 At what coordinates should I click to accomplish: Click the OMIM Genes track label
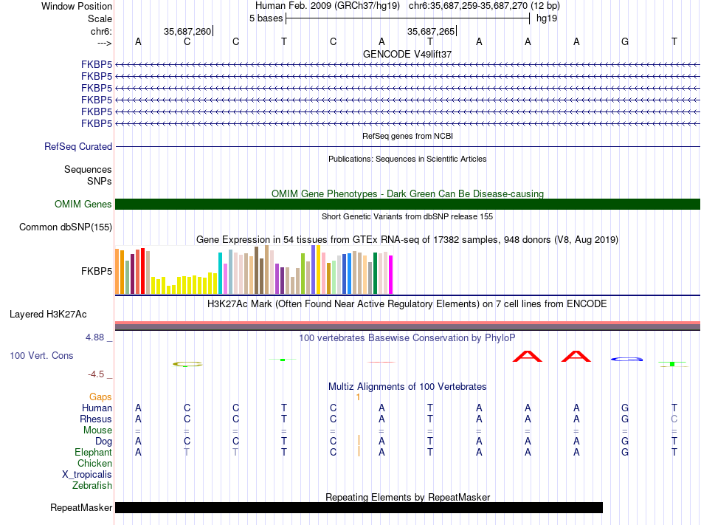(x=83, y=204)
